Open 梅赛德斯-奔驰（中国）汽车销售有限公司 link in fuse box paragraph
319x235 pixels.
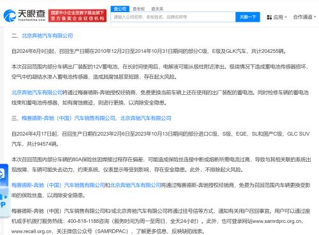pos(58,185)
